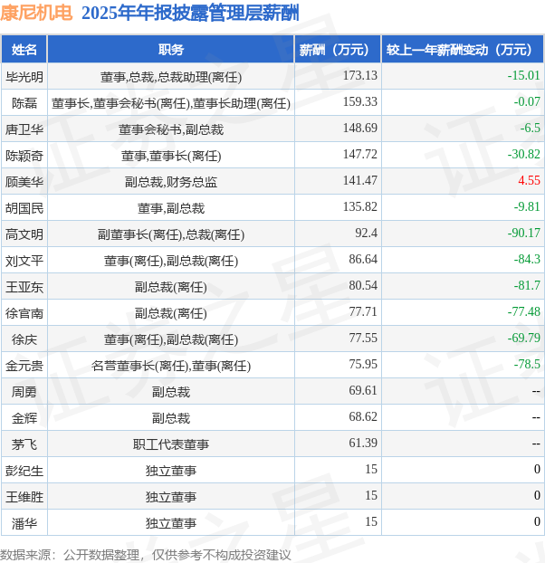Click the change value -78.5
The image size is (545, 563).
pyautogui.click(x=527, y=364)
